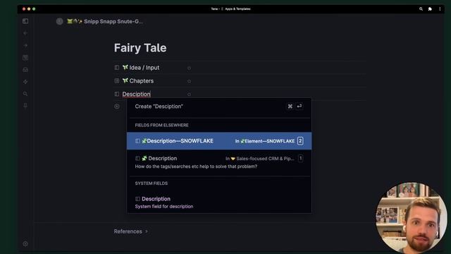Click the webcam video thumbnail

412,218
